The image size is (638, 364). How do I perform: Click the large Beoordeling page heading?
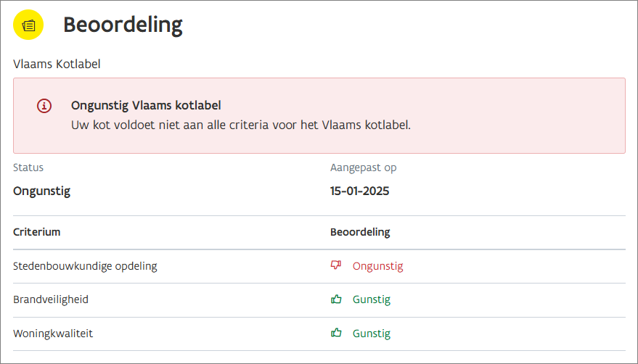tap(123, 25)
